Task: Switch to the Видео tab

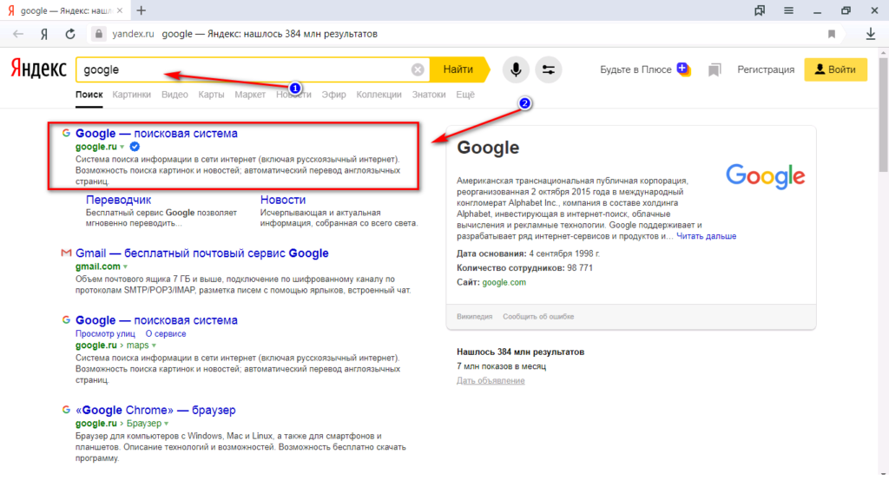Action: coord(175,95)
